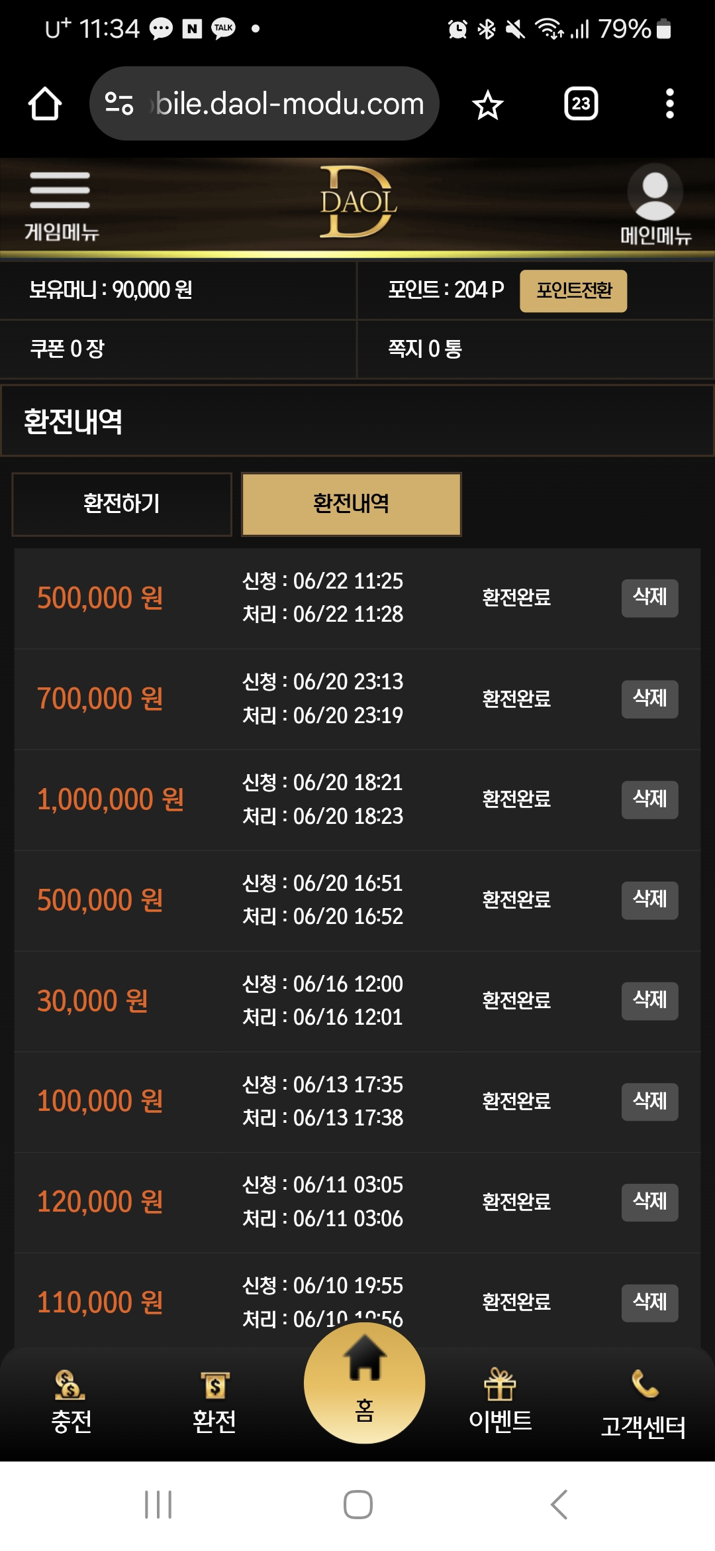715x1551 pixels.
Task: Tap 충전 deposit icon in bottom bar
Action: coord(71,1401)
